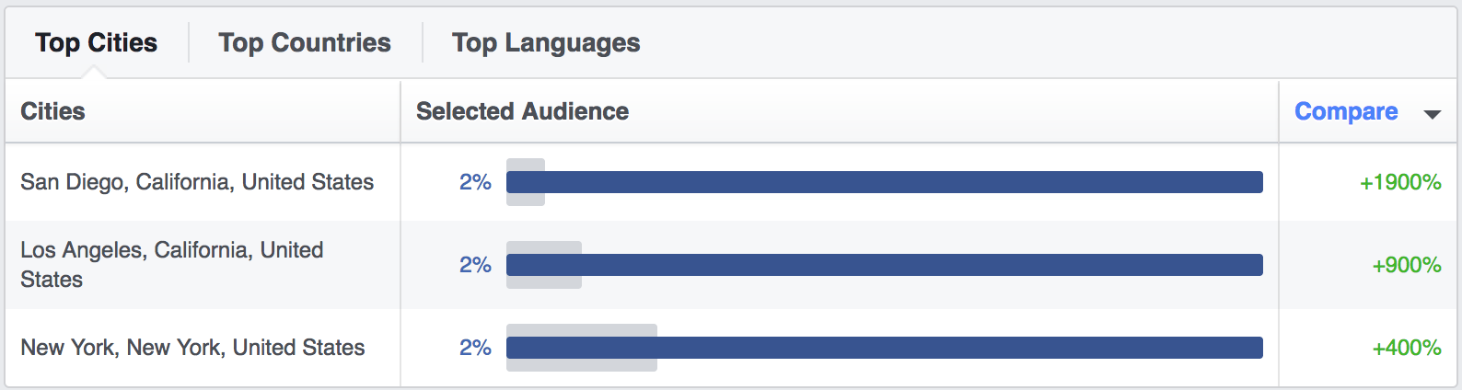Select the Top Languages tab
The width and height of the screenshot is (1462, 390).
(x=546, y=42)
